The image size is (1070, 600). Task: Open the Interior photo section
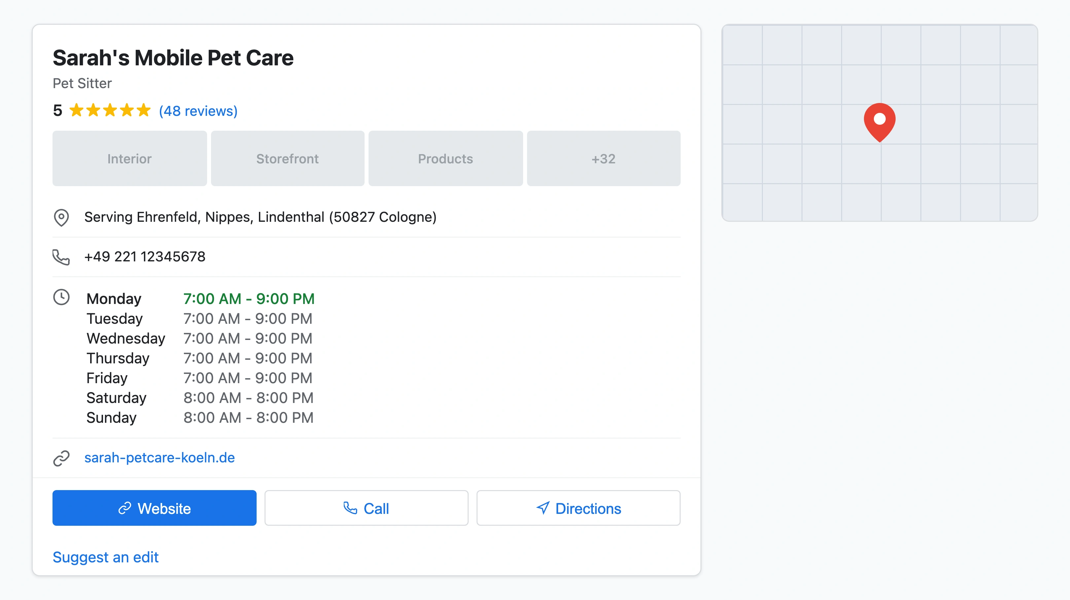pos(129,158)
